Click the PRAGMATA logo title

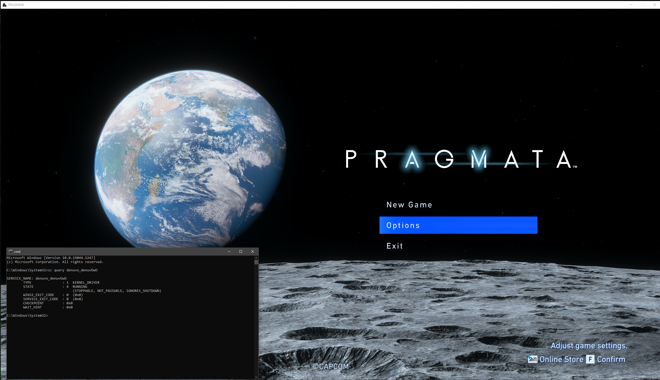click(x=461, y=159)
